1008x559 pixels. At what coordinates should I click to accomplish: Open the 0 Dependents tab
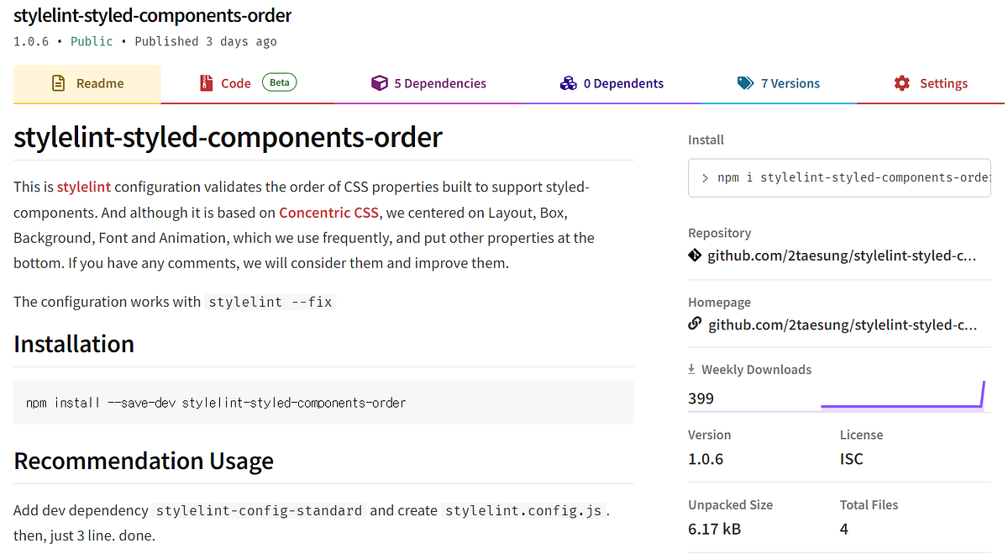tap(623, 83)
